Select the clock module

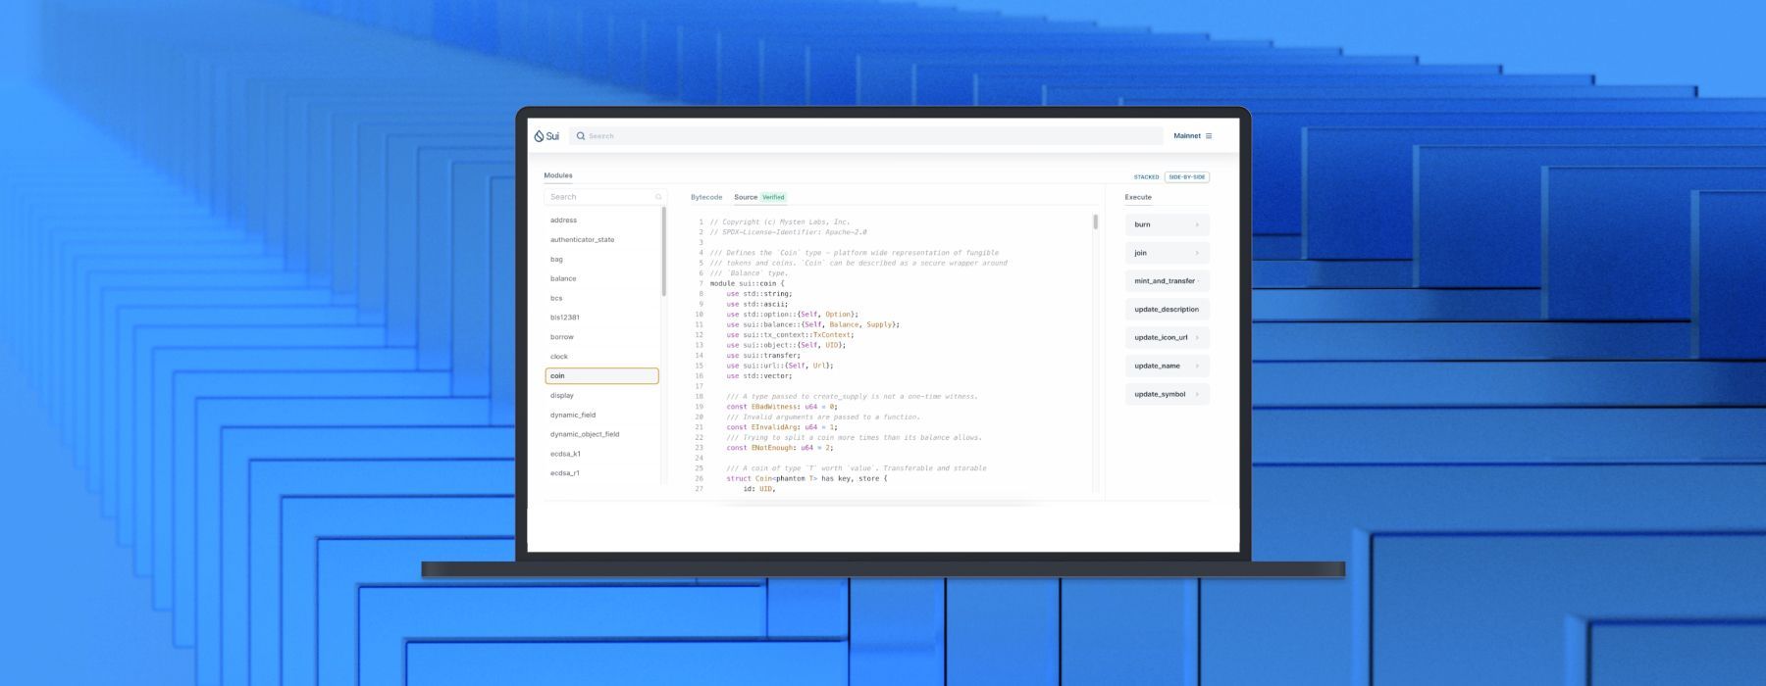[x=602, y=357]
